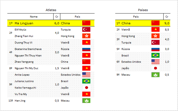Image resolution: width=178 pixels, height=111 pixels.
Task: Click the Nome column header
Action: coord(34,17)
